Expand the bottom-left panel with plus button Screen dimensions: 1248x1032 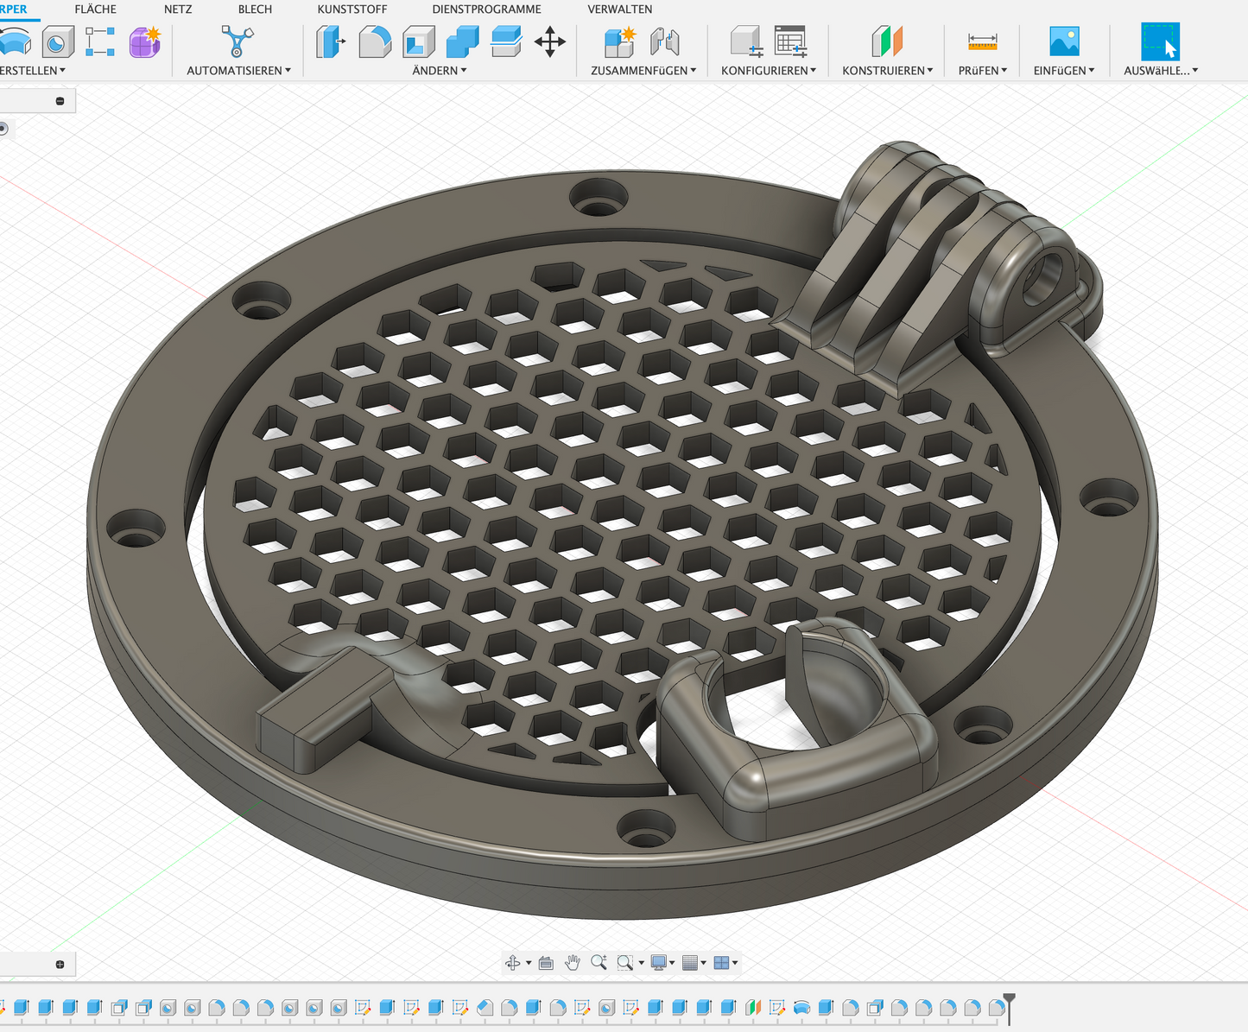pos(60,964)
